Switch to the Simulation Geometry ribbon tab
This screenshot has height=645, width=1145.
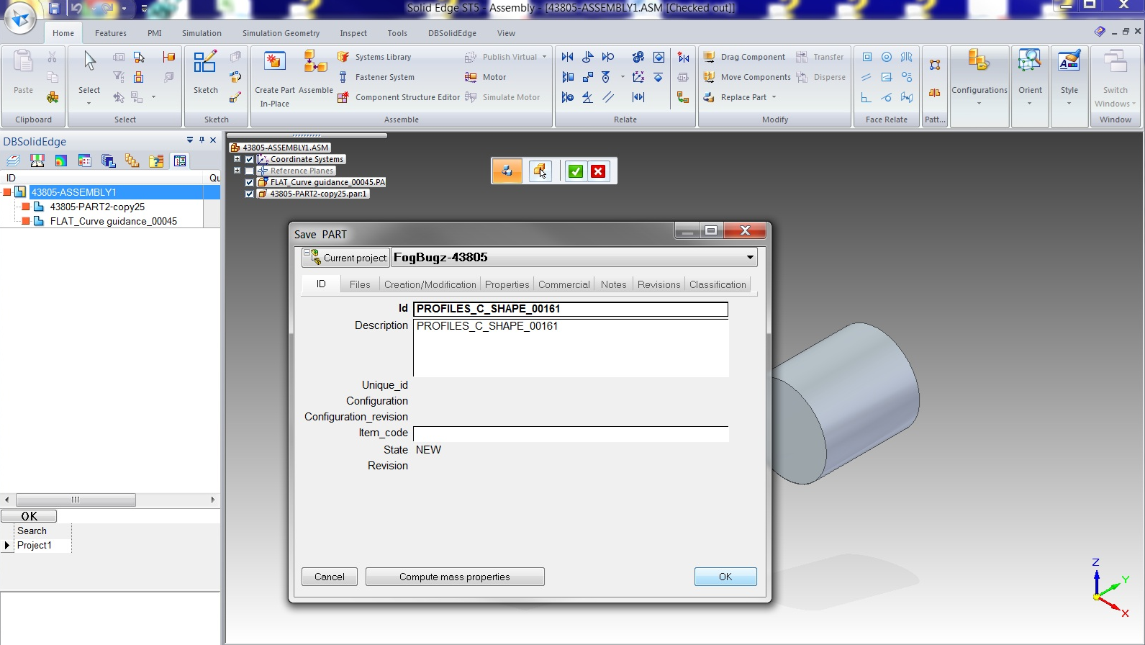pos(281,33)
